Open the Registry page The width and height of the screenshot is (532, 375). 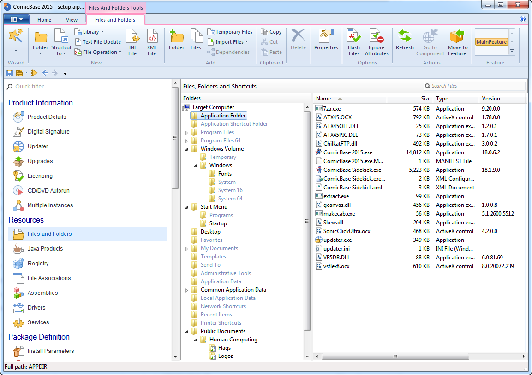click(x=30, y=263)
